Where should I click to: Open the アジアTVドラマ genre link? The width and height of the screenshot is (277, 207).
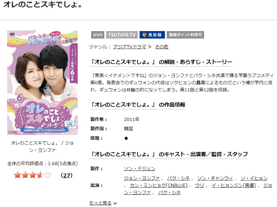pyautogui.click(x=130, y=47)
